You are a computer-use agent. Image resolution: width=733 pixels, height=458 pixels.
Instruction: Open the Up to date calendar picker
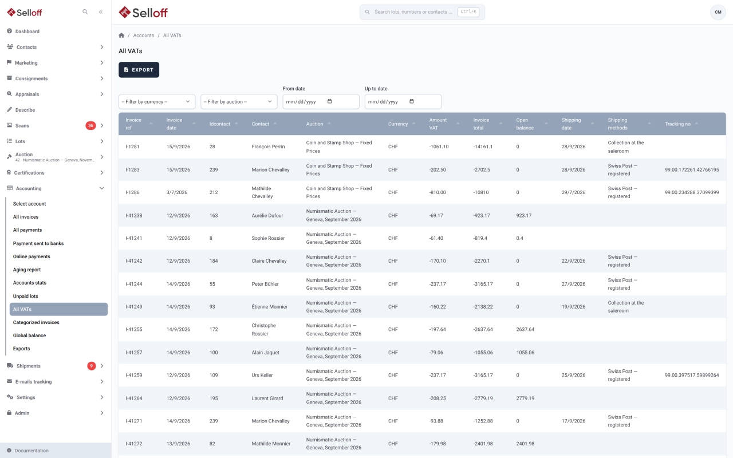(412, 102)
